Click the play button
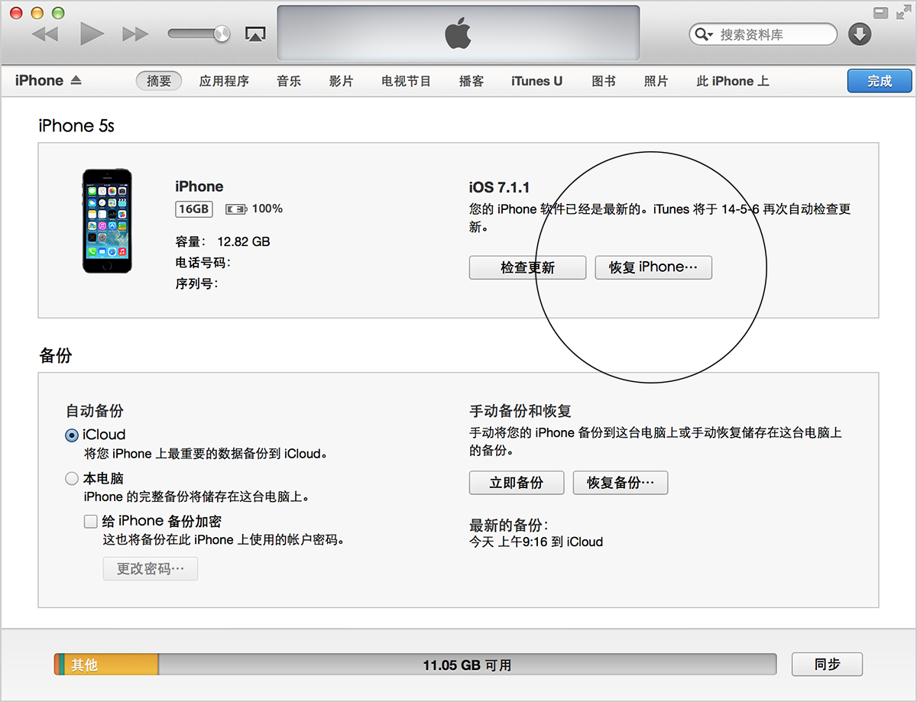The height and width of the screenshot is (702, 917). 92,34
